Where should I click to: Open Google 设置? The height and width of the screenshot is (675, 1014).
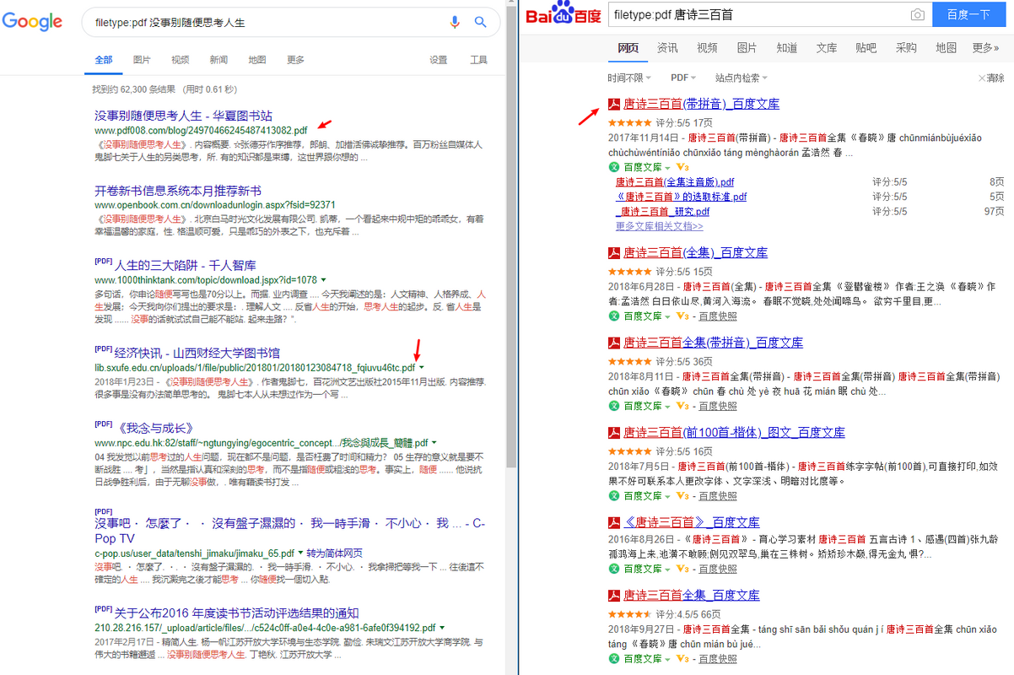(439, 60)
